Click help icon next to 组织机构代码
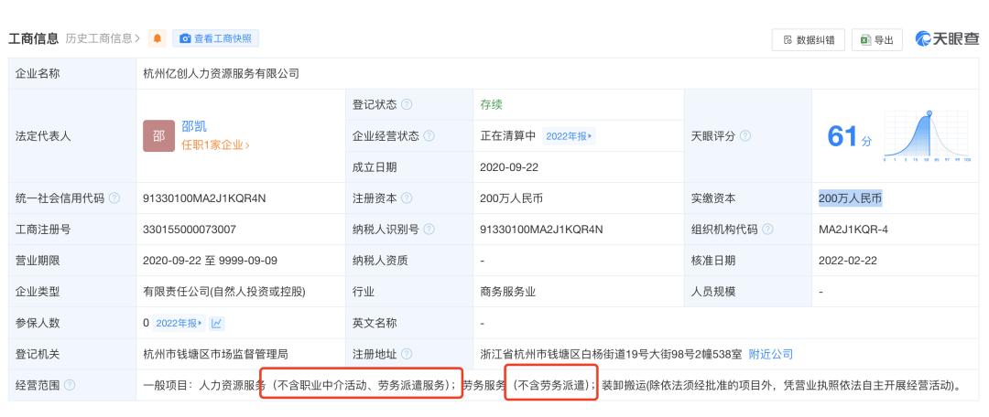This screenshot has height=417, width=989. tap(767, 230)
